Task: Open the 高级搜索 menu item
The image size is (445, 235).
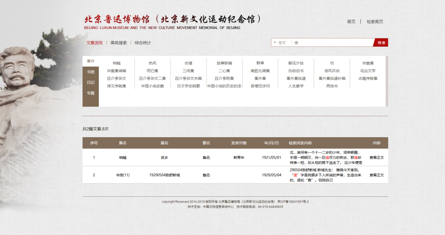Action: click(119, 43)
